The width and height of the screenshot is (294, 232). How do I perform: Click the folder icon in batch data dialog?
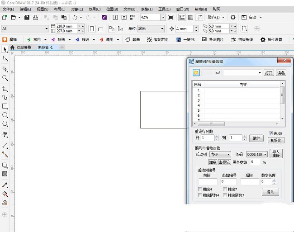(196, 72)
